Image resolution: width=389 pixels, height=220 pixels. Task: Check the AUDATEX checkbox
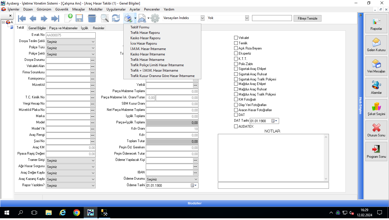pyautogui.click(x=236, y=126)
